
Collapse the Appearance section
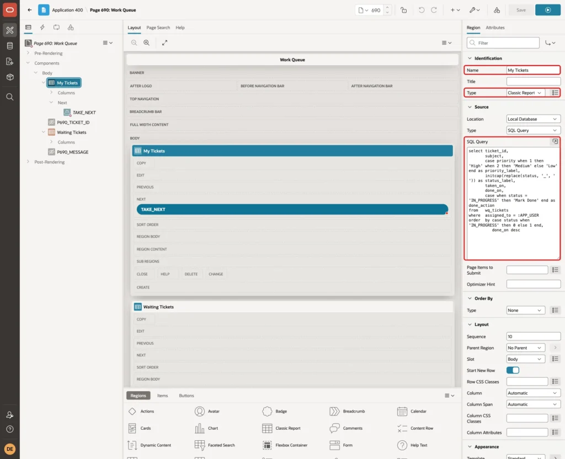click(470, 447)
